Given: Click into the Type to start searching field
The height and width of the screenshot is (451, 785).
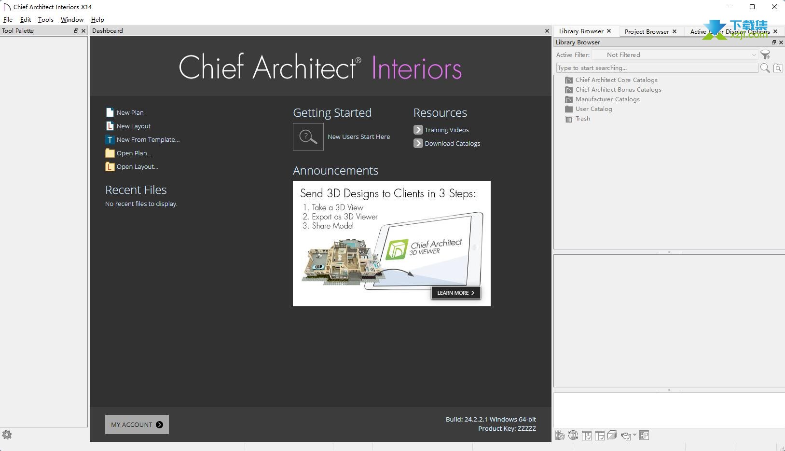Looking at the screenshot, I should tap(657, 68).
